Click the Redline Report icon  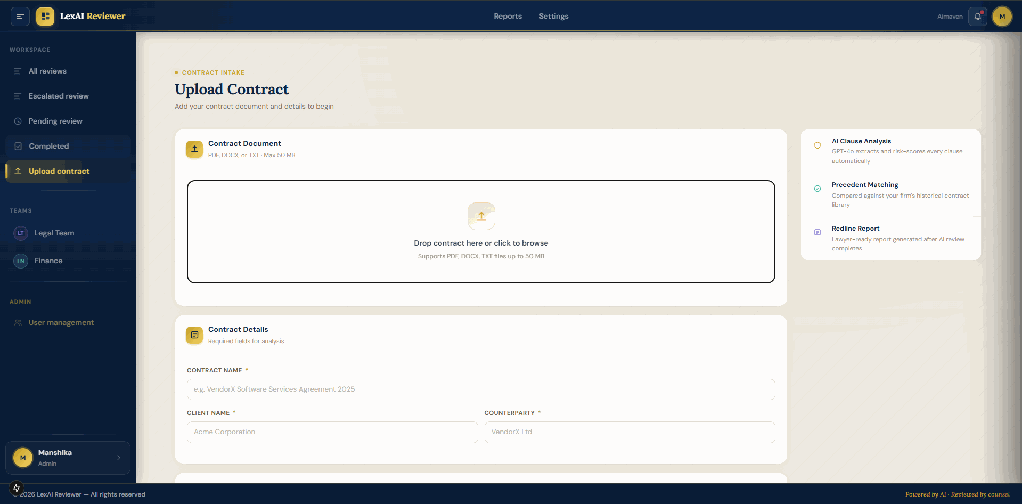817,233
